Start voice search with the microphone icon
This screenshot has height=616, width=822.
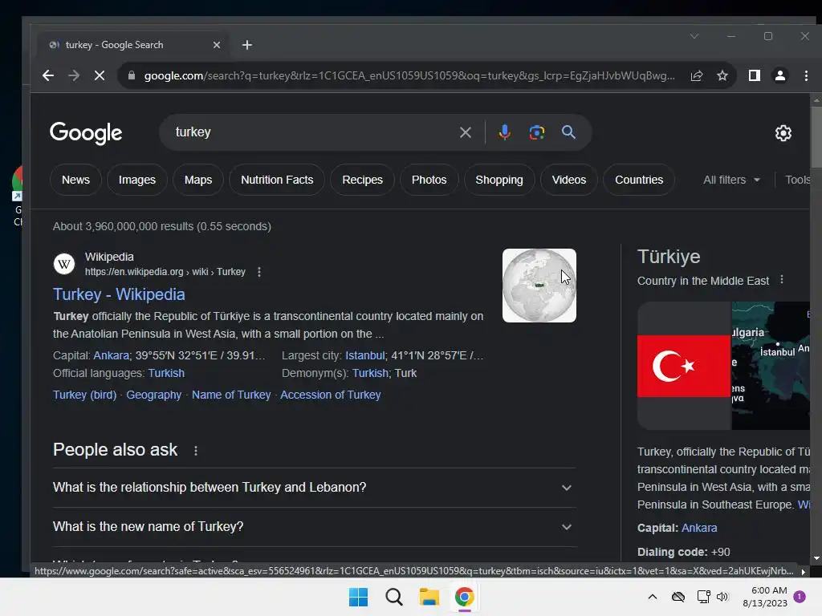click(504, 132)
